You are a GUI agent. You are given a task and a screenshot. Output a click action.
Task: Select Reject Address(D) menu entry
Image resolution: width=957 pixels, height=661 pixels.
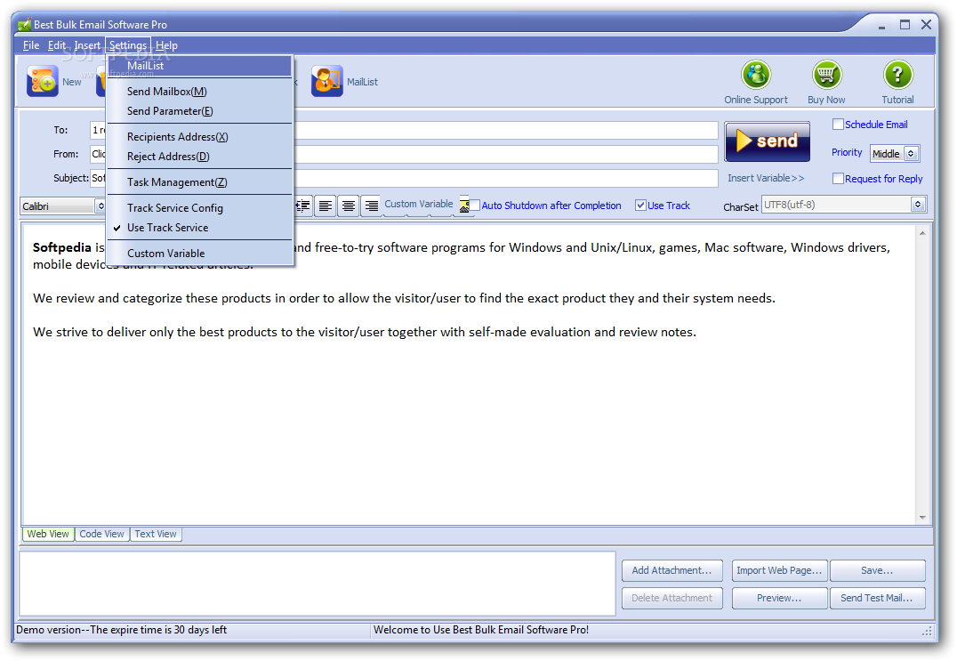pyautogui.click(x=200, y=157)
